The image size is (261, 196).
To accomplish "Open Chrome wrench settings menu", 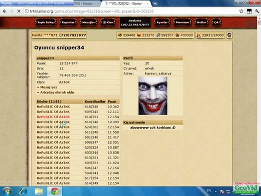I will click(x=257, y=11).
